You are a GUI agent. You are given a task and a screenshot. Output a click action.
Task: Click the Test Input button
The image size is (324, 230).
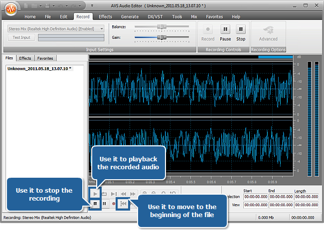[21, 37]
